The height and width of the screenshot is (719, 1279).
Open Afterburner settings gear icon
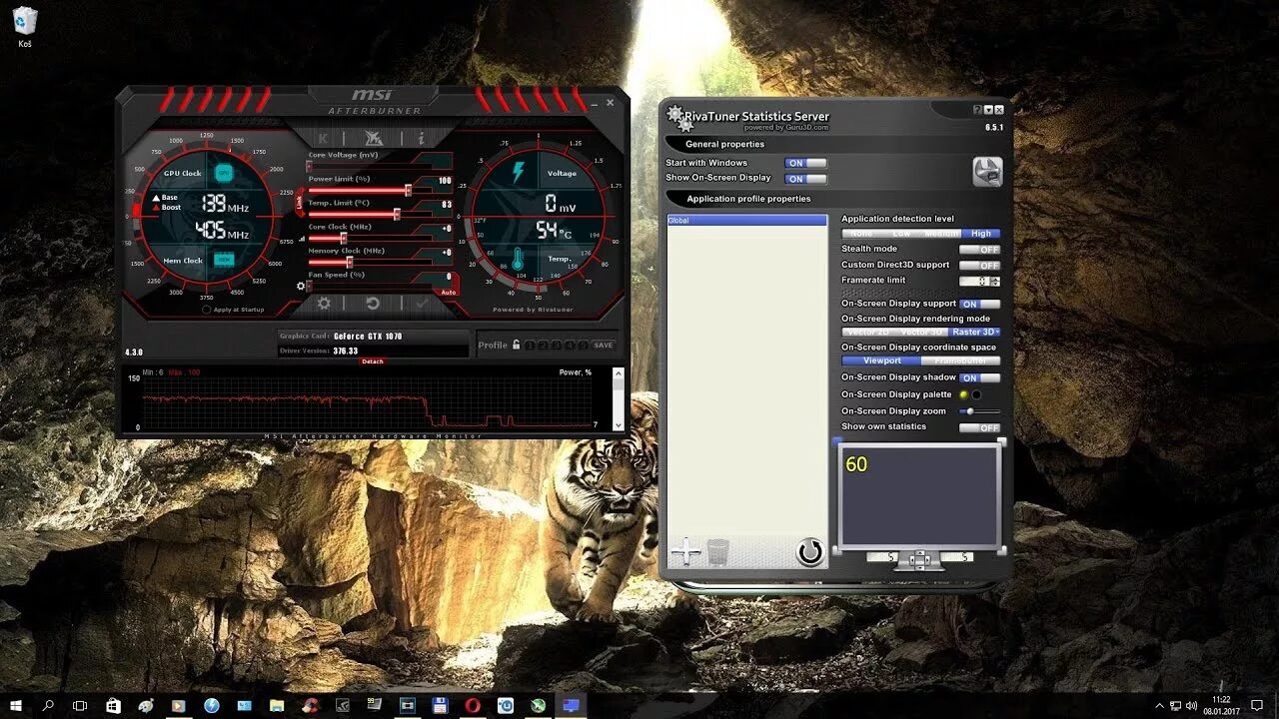point(324,303)
